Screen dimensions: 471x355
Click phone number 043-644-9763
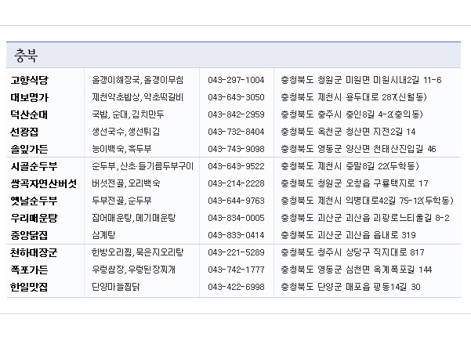coord(236,201)
